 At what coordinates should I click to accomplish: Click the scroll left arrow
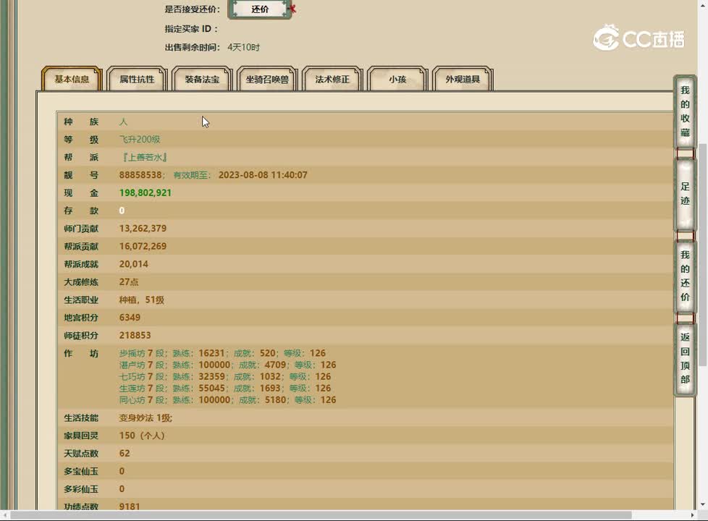pyautogui.click(x=4, y=515)
